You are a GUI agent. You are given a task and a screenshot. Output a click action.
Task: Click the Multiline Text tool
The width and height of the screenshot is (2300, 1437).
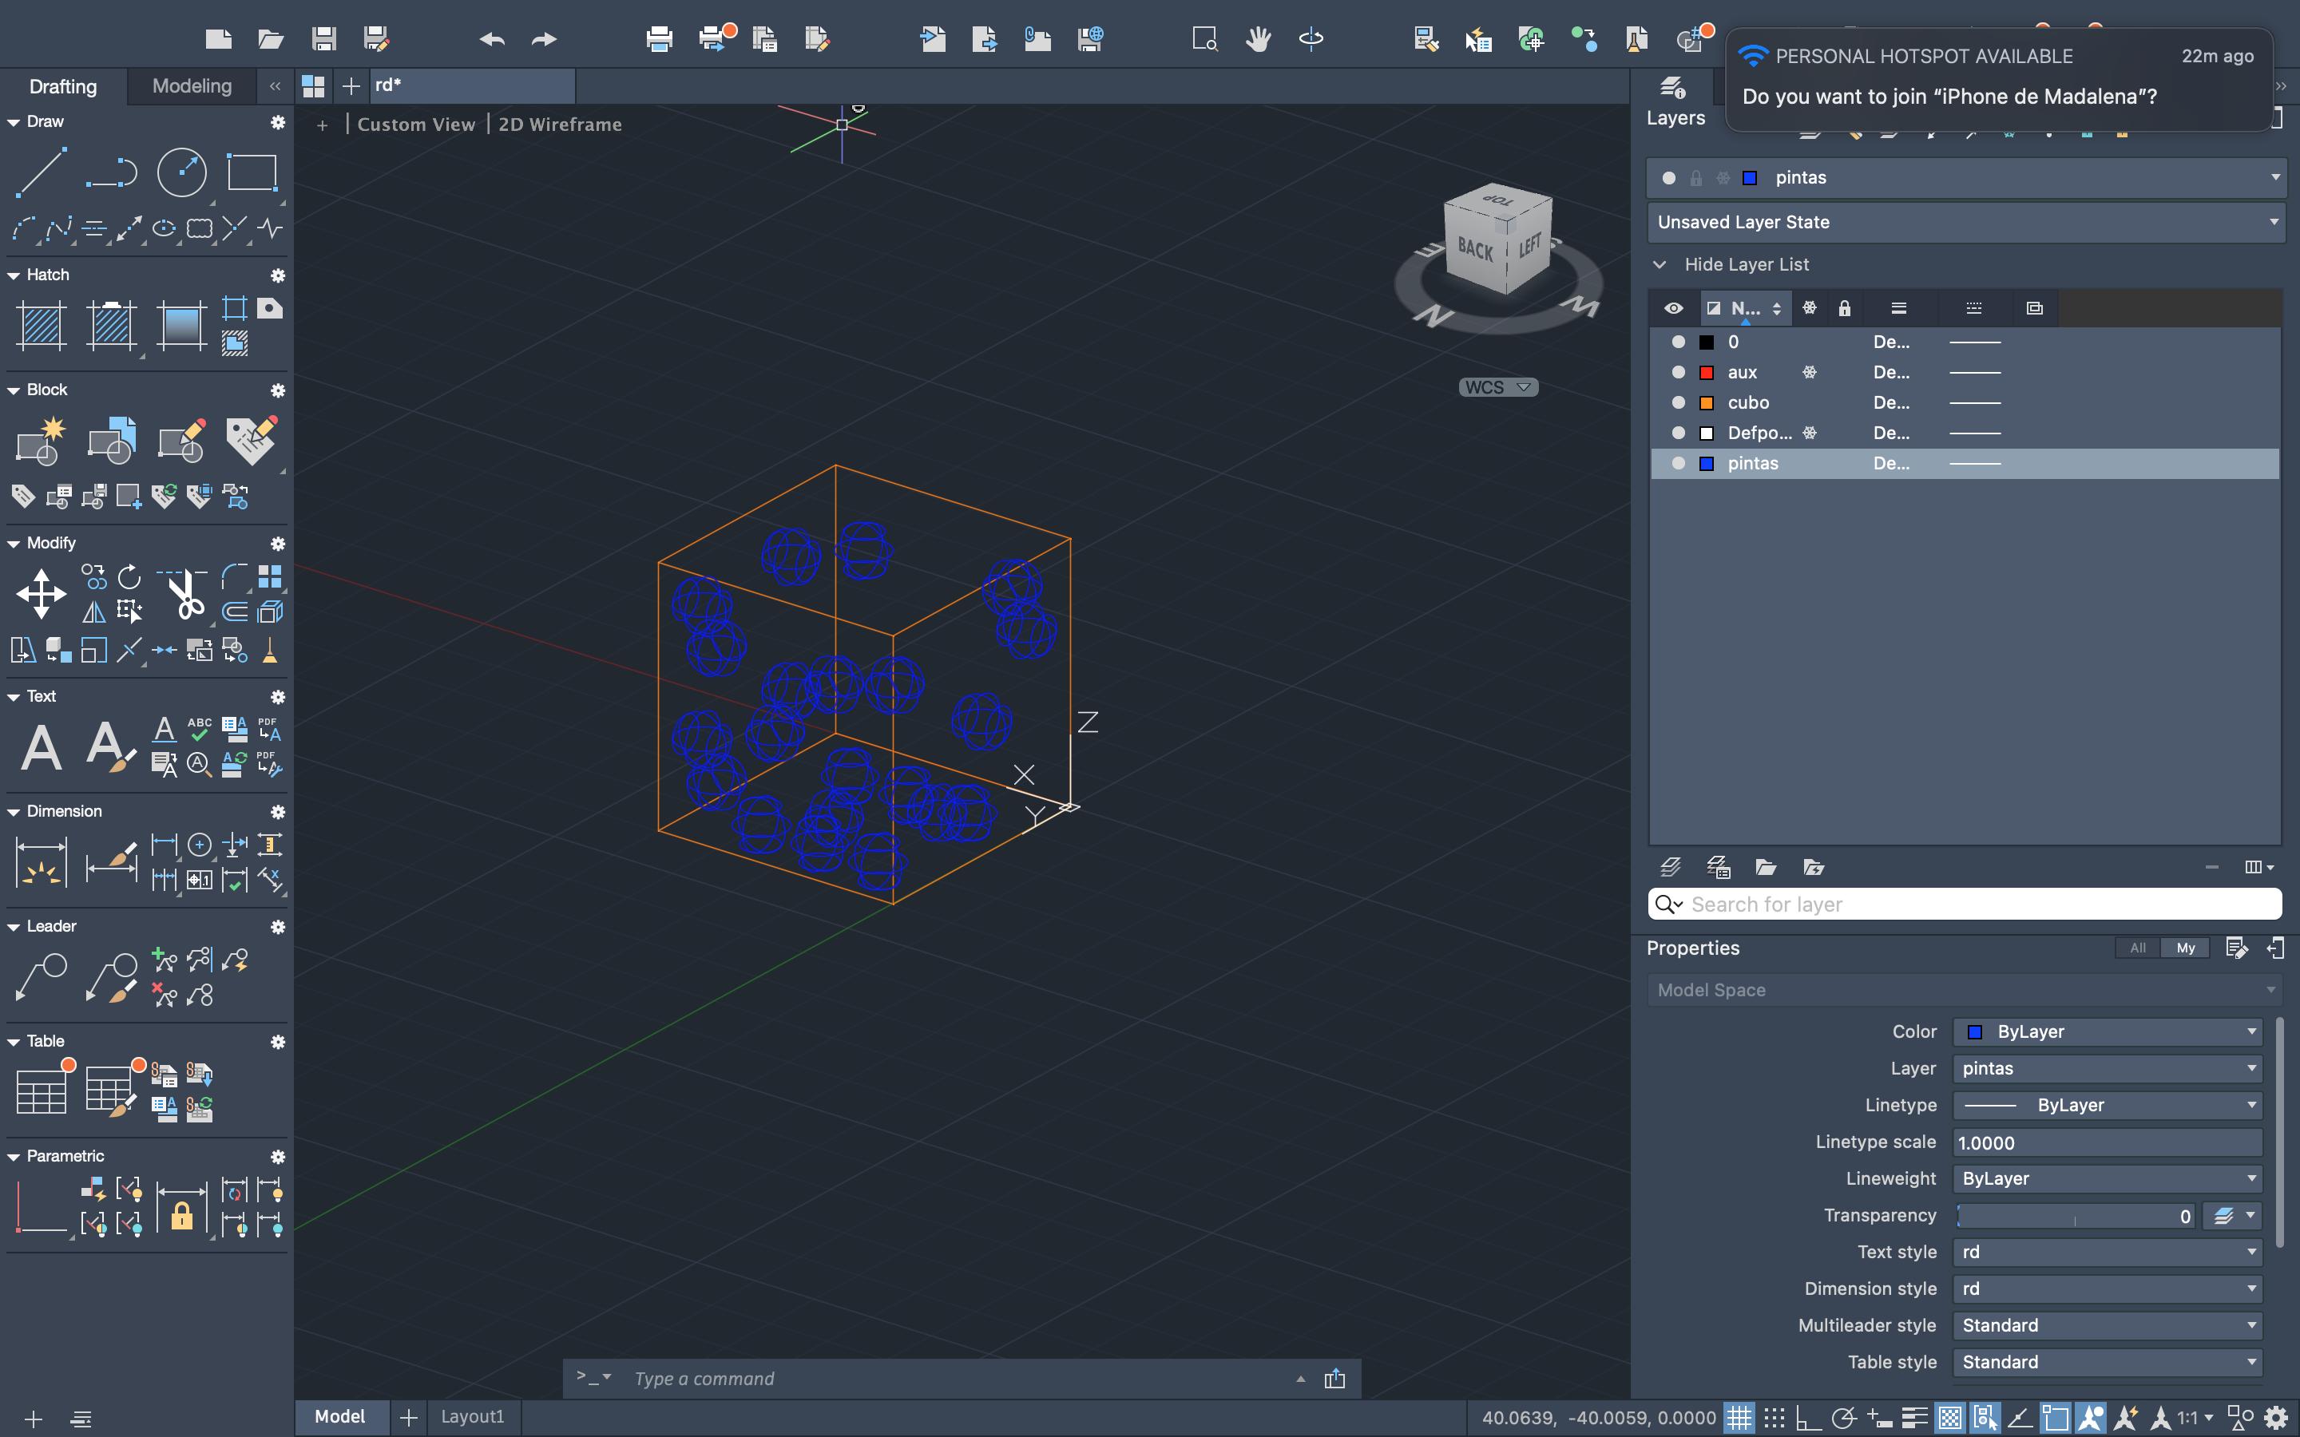click(41, 747)
